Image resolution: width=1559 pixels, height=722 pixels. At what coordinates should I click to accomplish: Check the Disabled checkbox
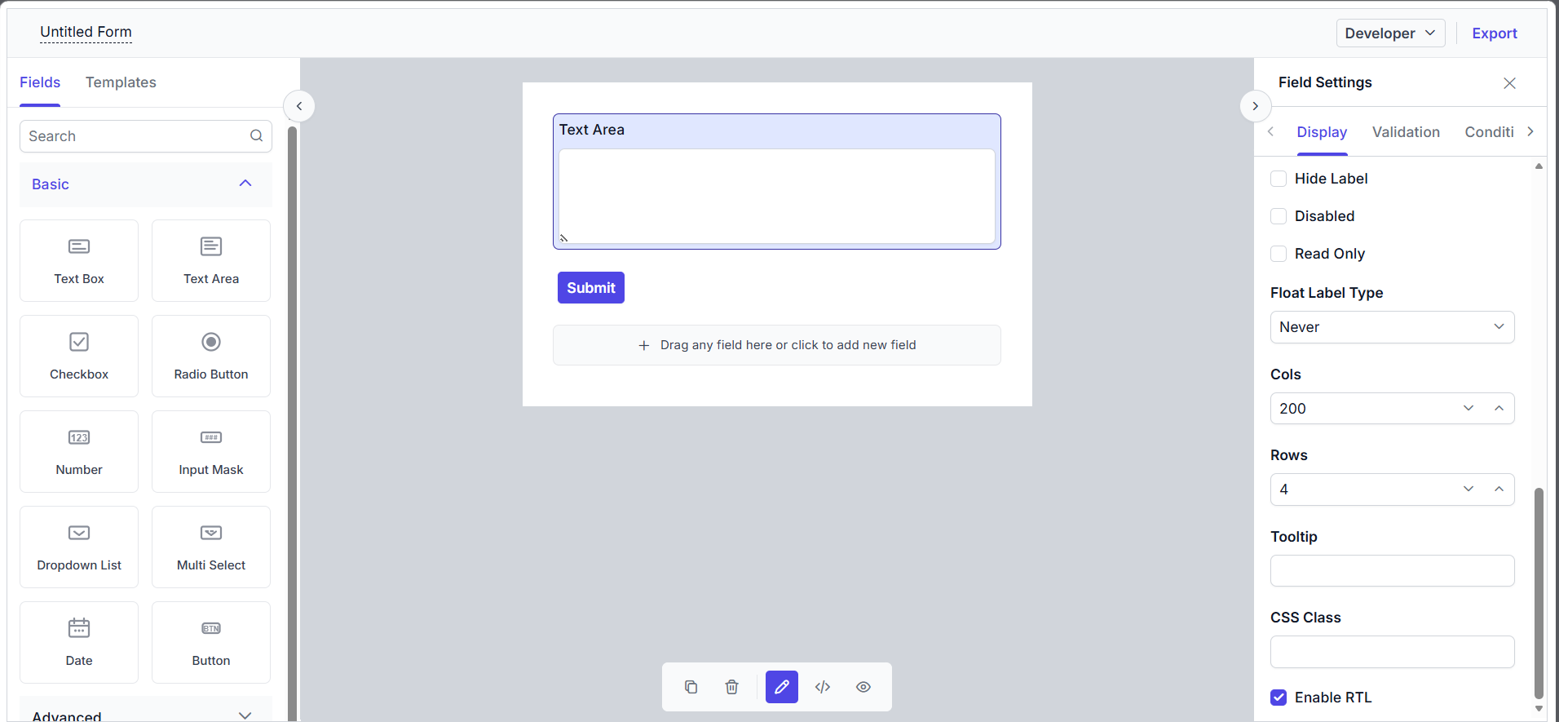click(1279, 216)
